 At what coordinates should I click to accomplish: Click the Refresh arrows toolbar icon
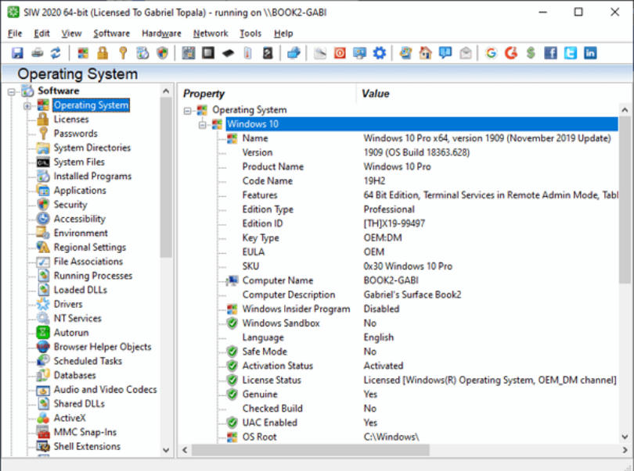(x=56, y=53)
